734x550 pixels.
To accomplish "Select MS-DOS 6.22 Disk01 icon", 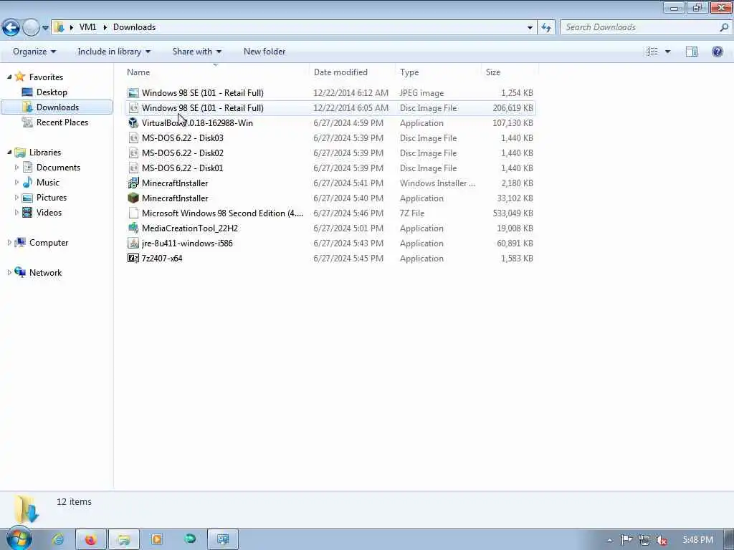I will click(x=133, y=168).
